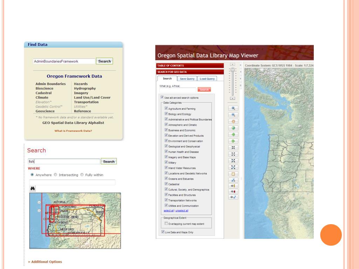
Task: Click the minus button below zoom slider
Action: coord(232,98)
